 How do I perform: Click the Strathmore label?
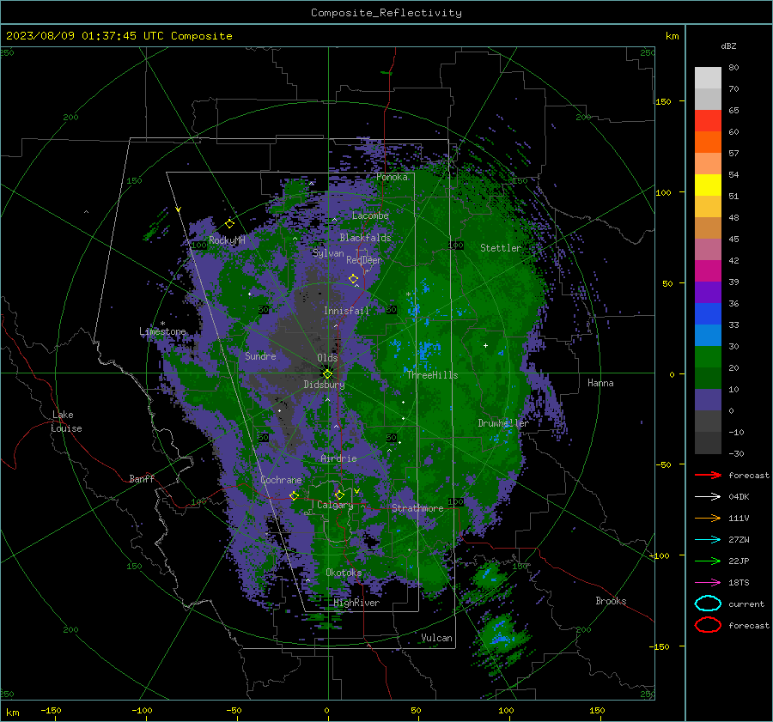[x=417, y=507]
